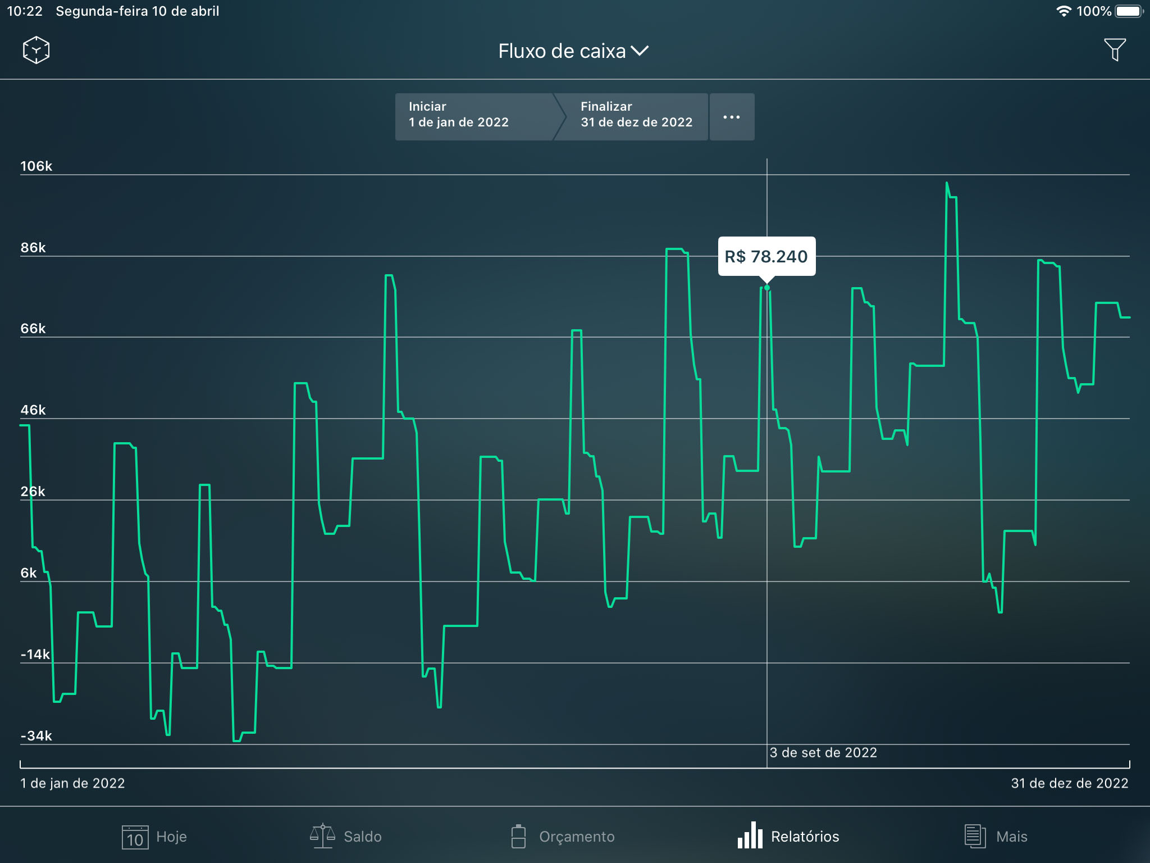Select the Relatórios tab

pyautogui.click(x=788, y=836)
